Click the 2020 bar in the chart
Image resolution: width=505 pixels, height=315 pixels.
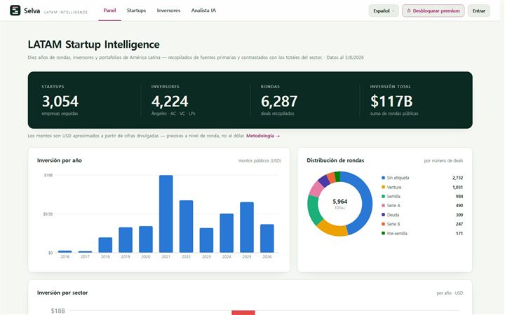[146, 239]
